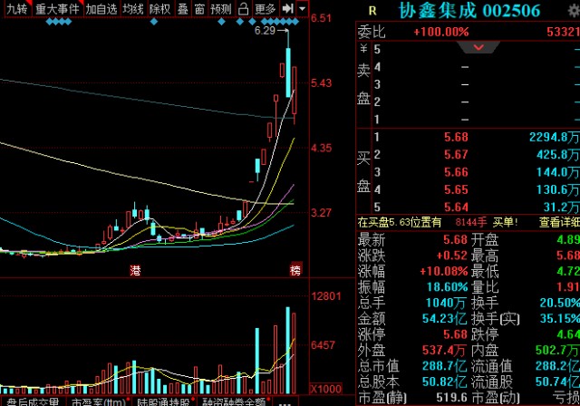The width and height of the screenshot is (580, 406).
Task: Click the blue diamond under 除权
Action: [154, 22]
